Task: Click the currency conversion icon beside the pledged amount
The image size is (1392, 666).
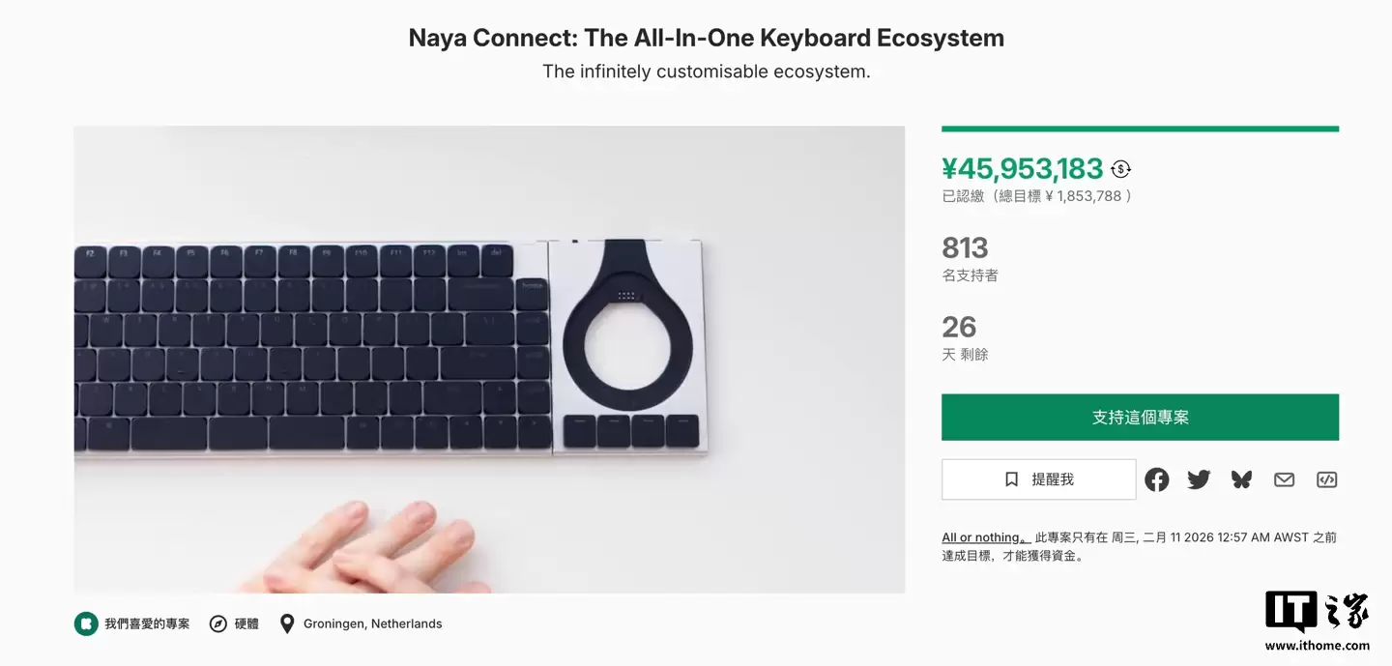Action: tap(1120, 168)
